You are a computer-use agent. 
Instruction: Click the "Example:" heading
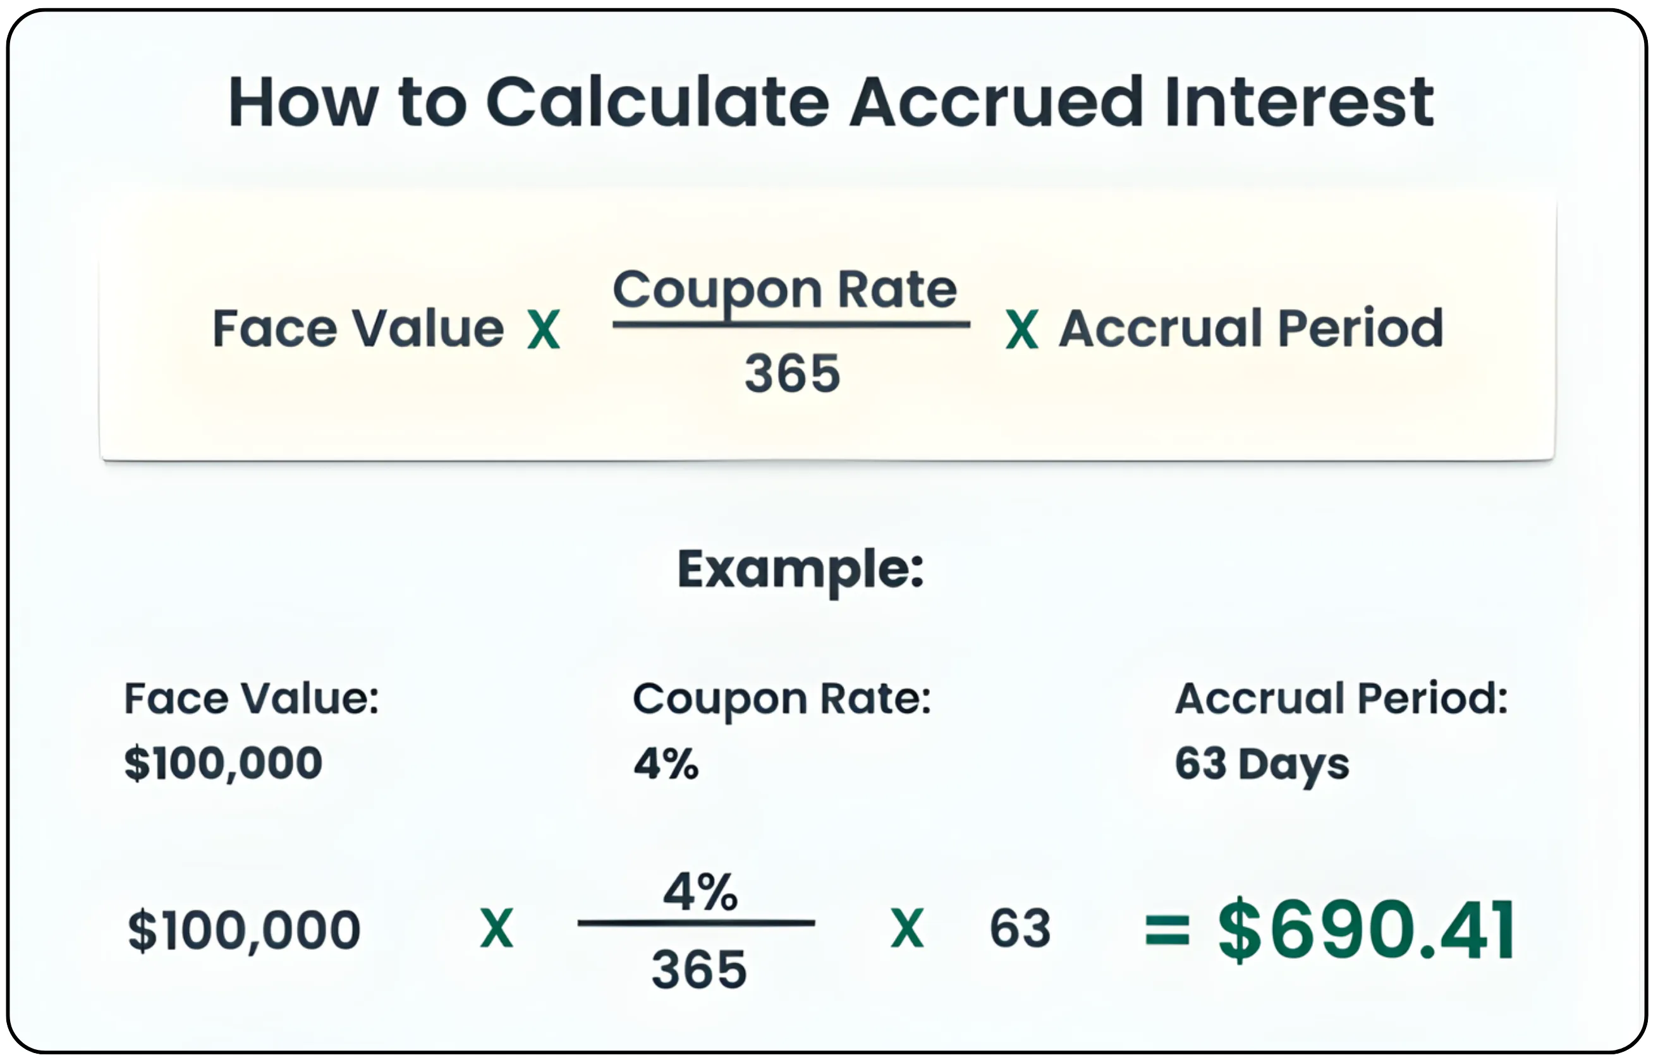click(x=800, y=570)
